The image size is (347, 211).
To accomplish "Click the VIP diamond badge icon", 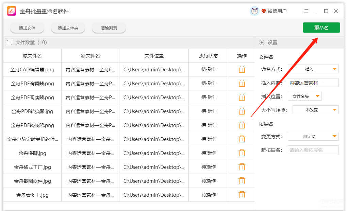I will point(264,11).
